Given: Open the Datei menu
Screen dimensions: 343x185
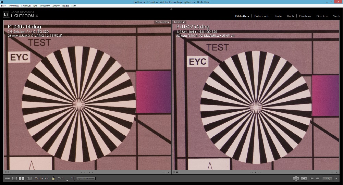Looking at the screenshot, I should (4, 6).
